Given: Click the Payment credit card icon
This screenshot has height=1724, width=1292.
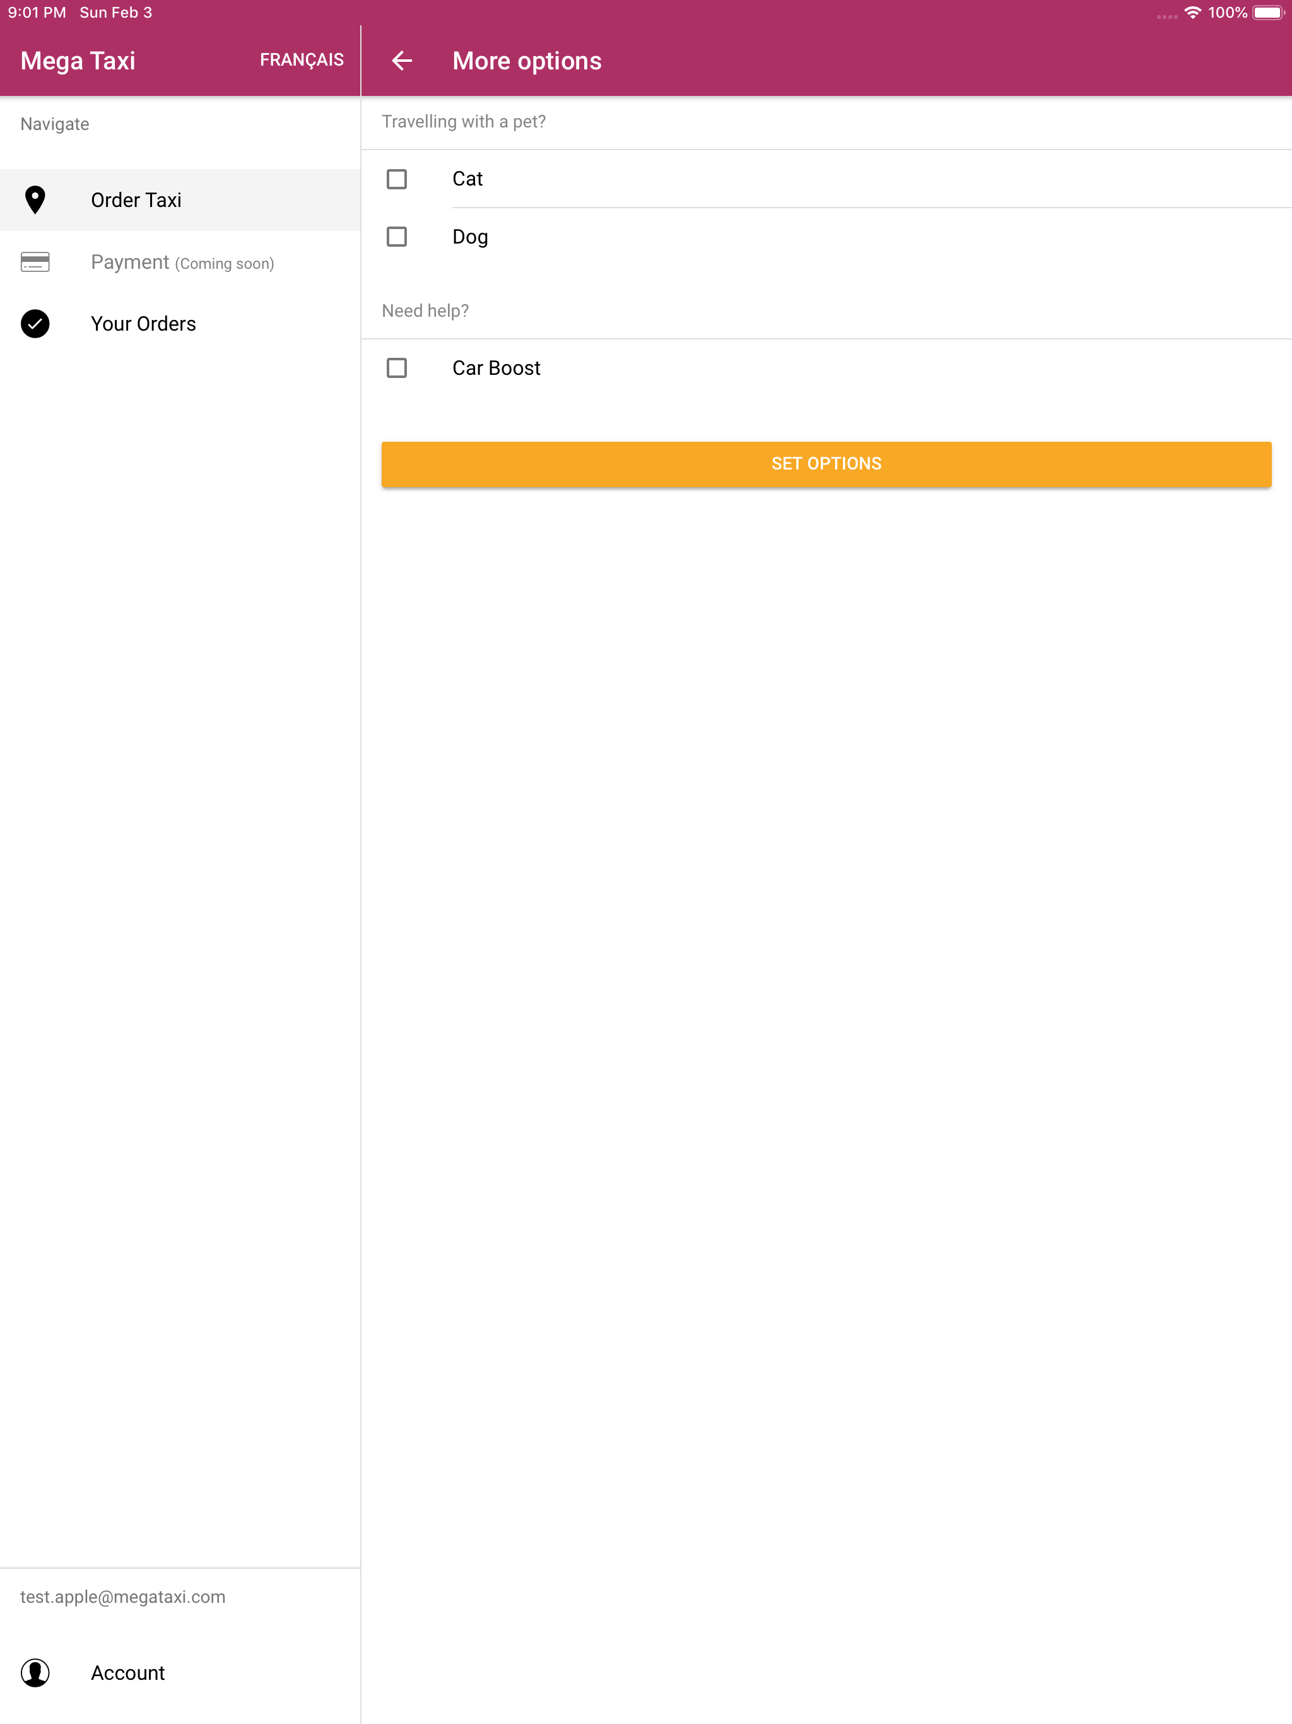Looking at the screenshot, I should coord(35,262).
